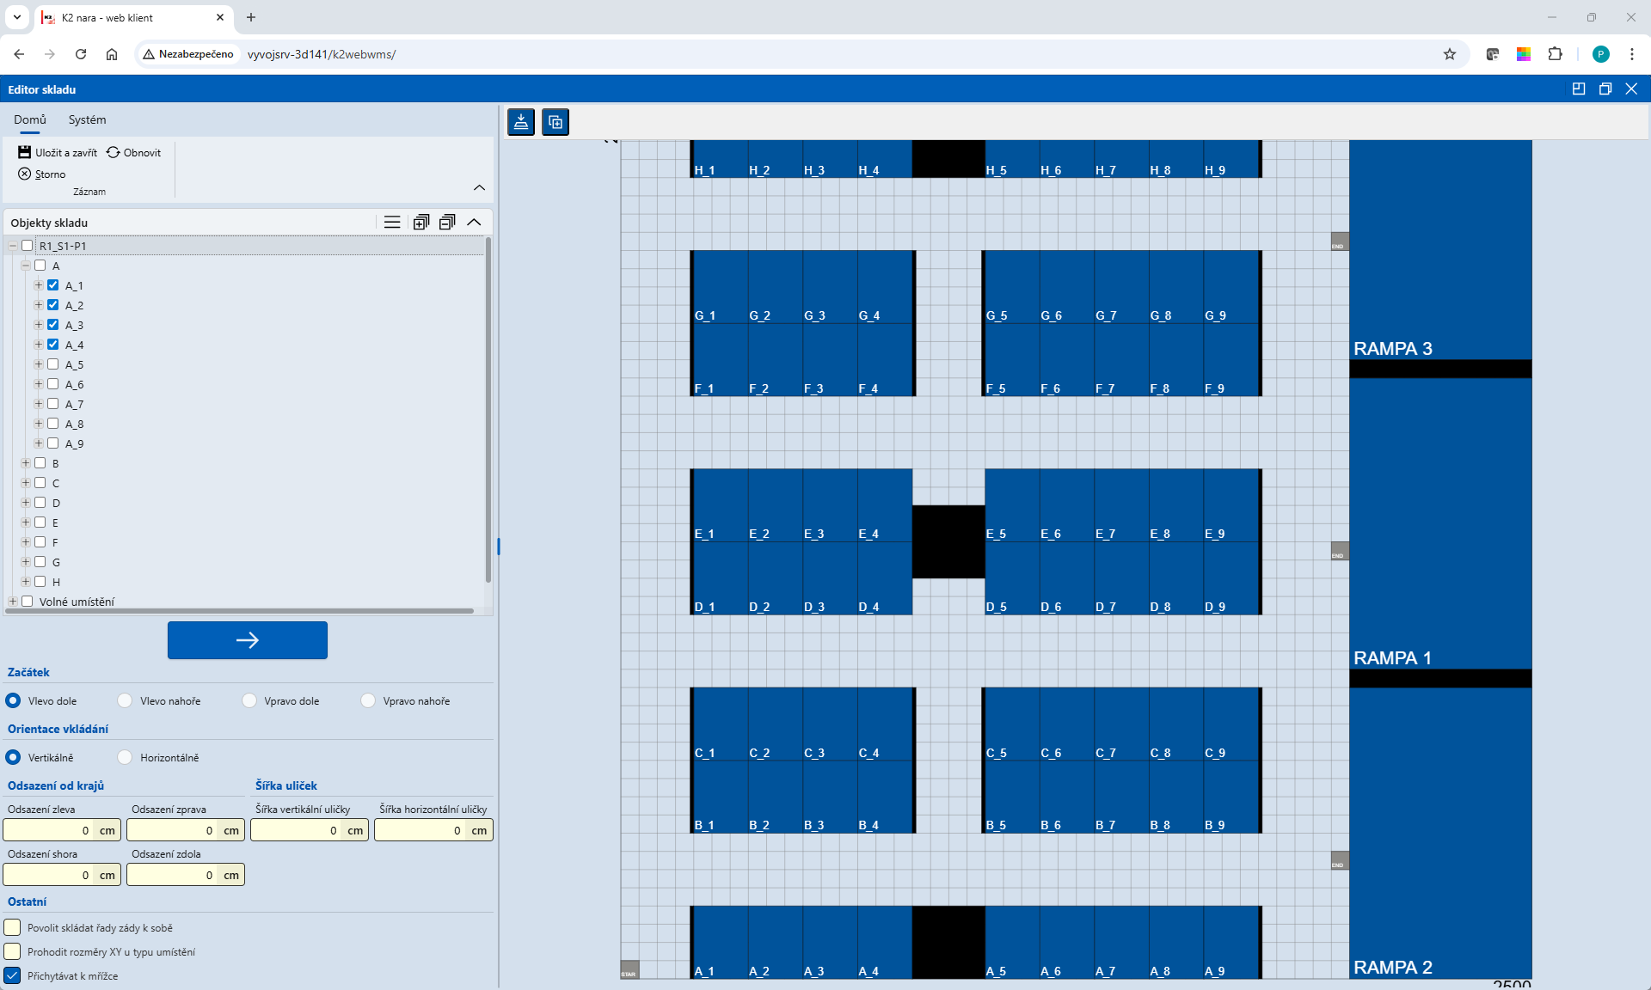
Task: Expand the B tree node
Action: pos(26,463)
